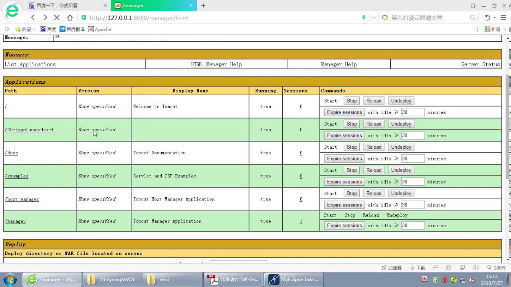Open the 扩展 extensions menu
This screenshot has height=287, width=511.
tap(495, 29)
